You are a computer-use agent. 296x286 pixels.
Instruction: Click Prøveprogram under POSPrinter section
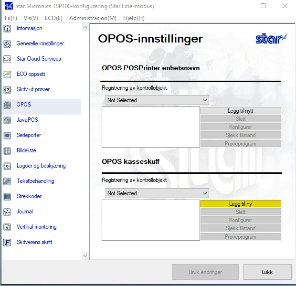coord(241,144)
